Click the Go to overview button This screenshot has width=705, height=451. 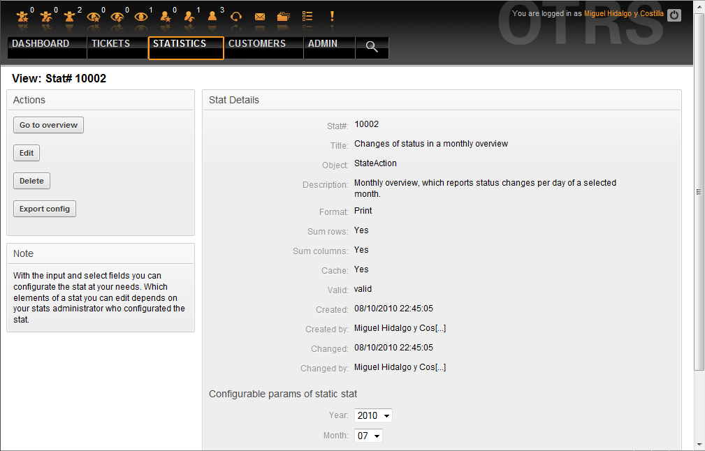(48, 125)
